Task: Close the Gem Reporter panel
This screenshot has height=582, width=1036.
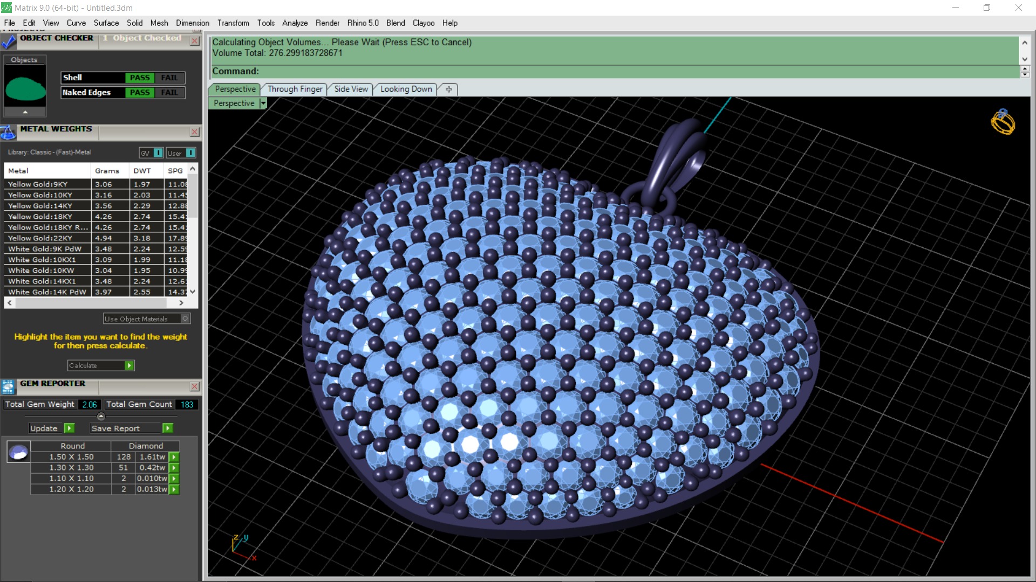Action: (x=195, y=386)
